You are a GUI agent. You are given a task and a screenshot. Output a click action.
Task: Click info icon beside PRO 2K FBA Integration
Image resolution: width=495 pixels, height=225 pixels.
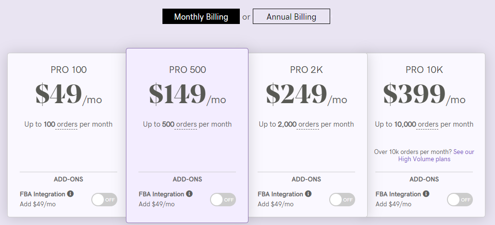click(308, 194)
